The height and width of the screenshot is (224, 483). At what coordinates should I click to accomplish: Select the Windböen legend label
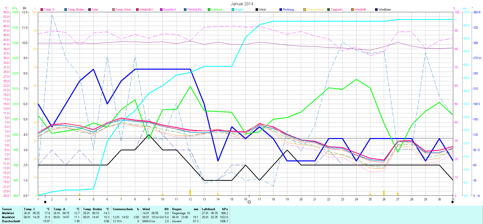tap(385, 10)
